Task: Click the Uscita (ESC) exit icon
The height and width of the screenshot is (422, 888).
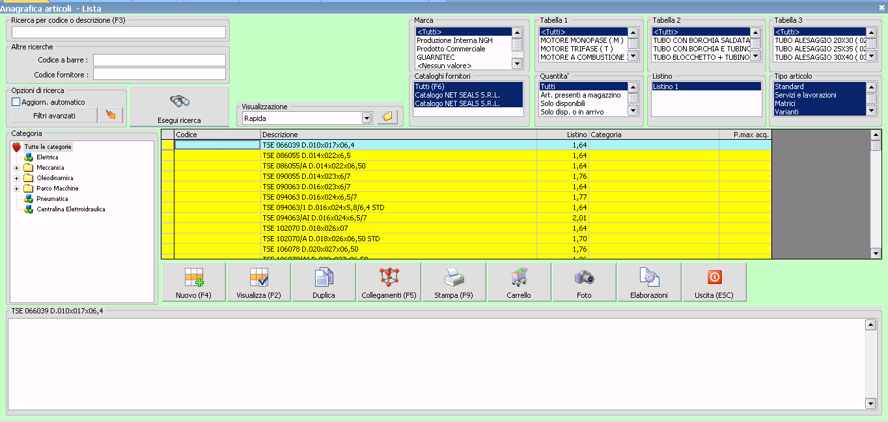Action: (714, 278)
